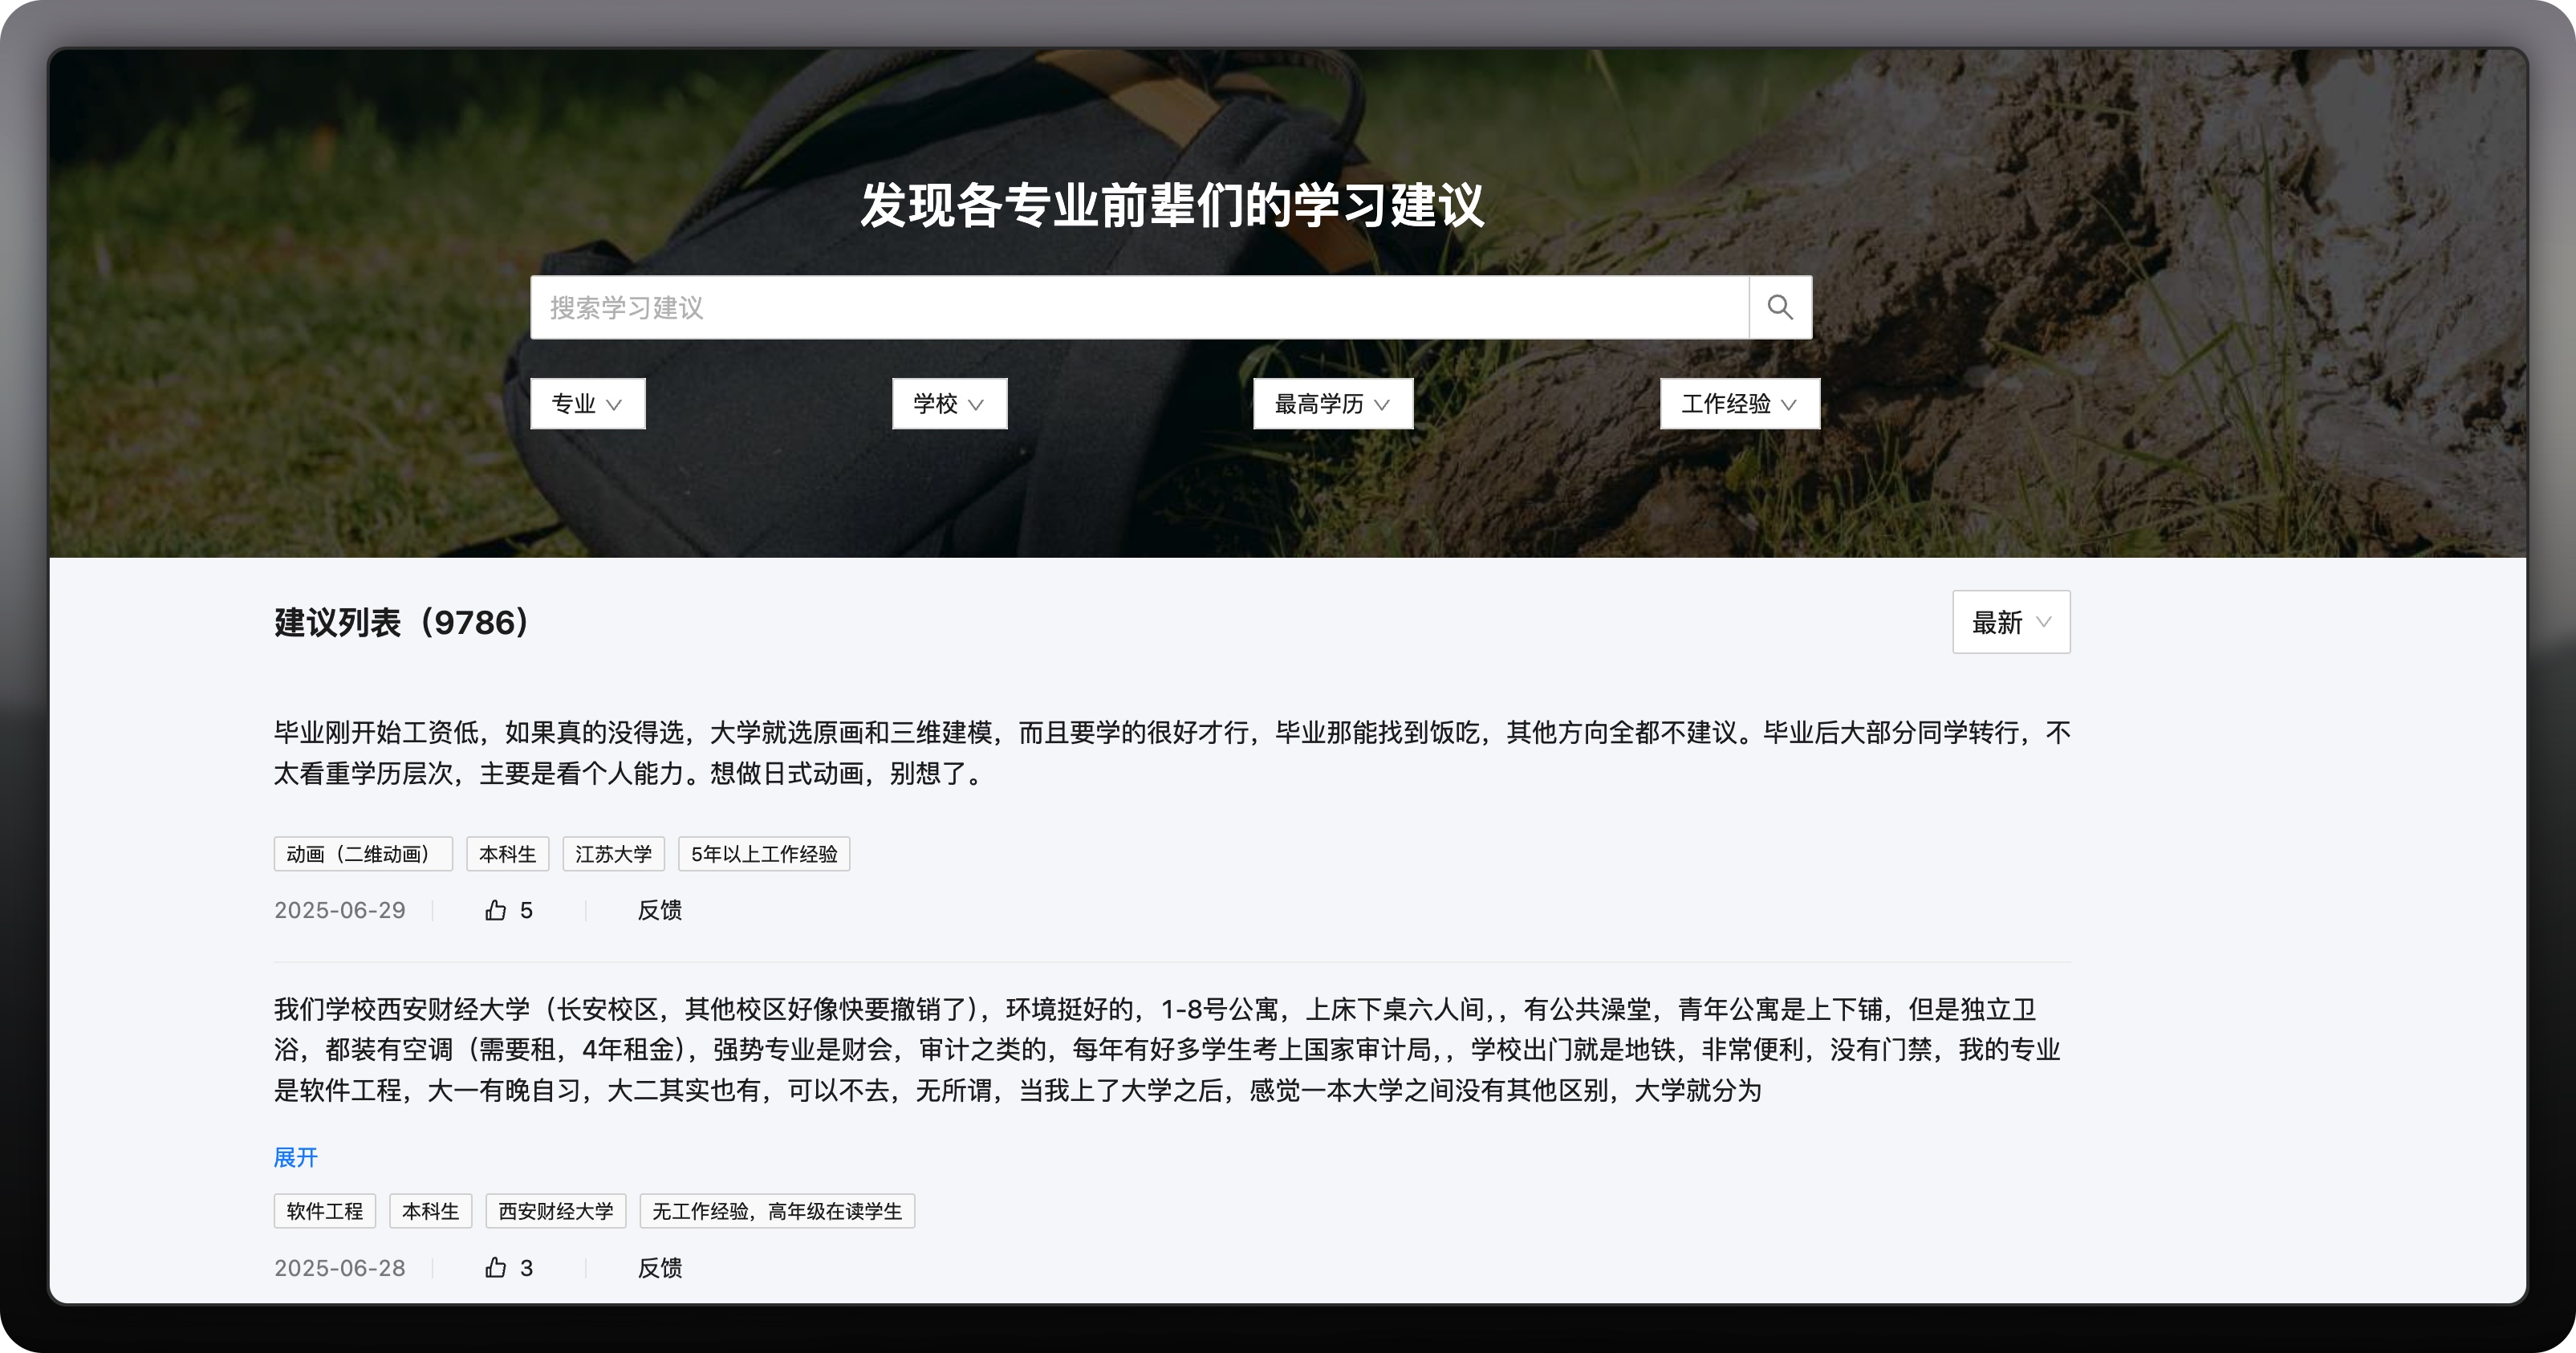The height and width of the screenshot is (1353, 2576).
Task: Select the 软件工程 tag
Action: tap(324, 1211)
